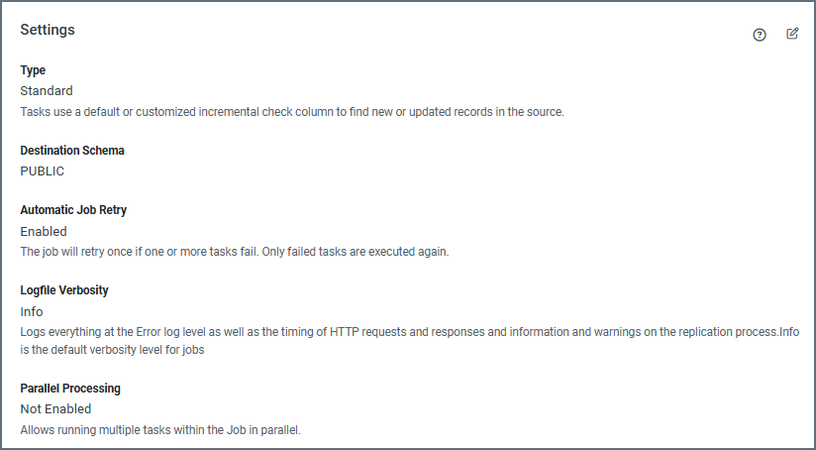Click the Standard type value

(x=47, y=91)
